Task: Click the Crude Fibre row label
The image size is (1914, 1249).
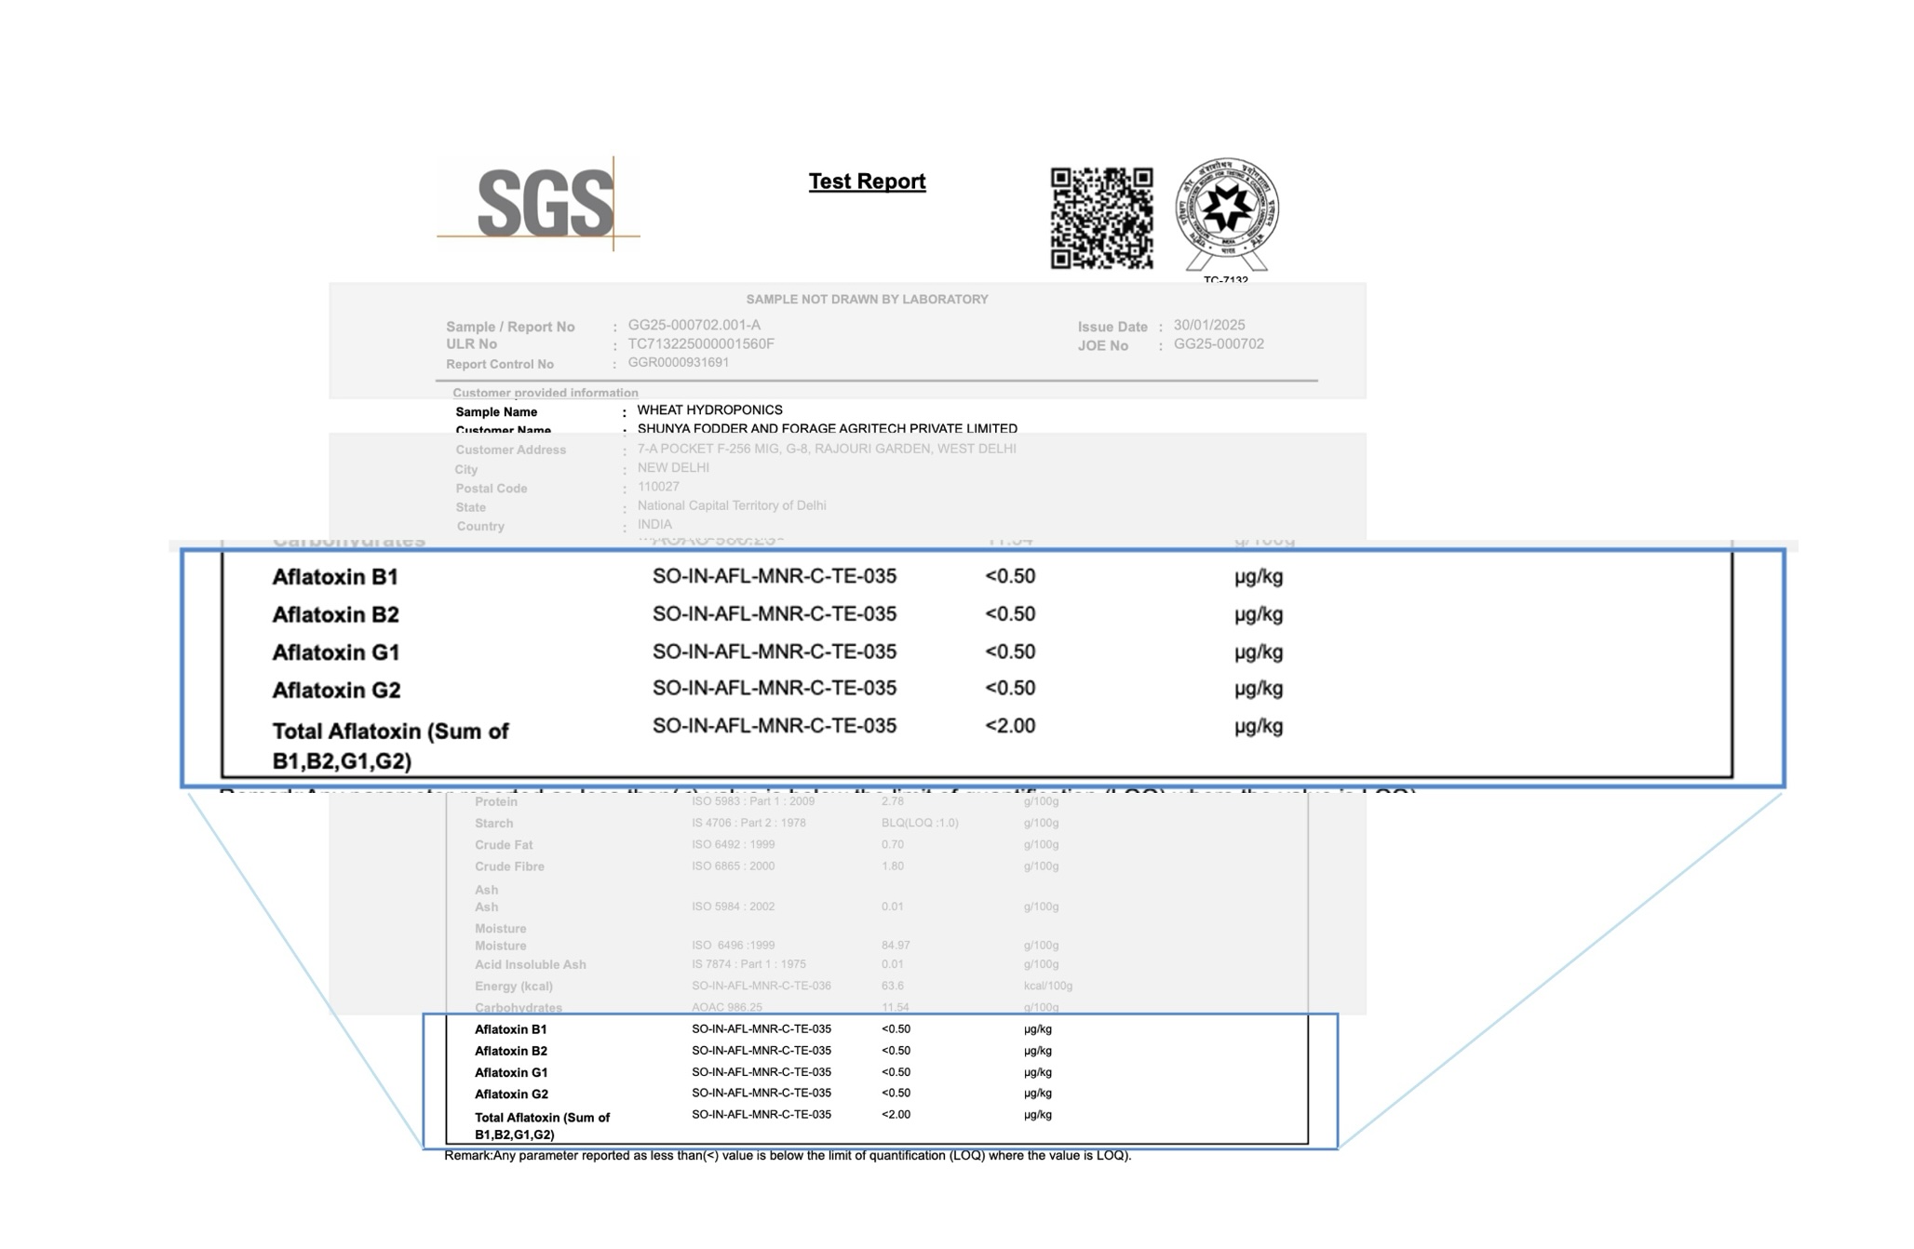Action: (509, 866)
